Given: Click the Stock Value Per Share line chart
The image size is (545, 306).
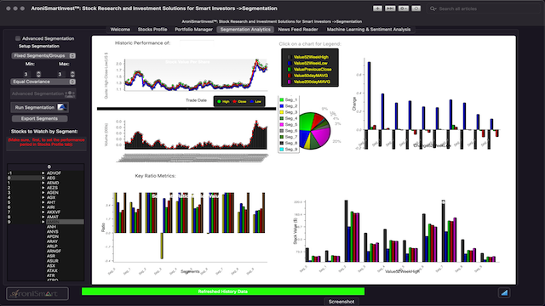Looking at the screenshot, I should point(196,75).
